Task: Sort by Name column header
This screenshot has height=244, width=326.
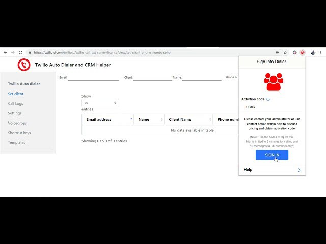Action: tap(149, 120)
